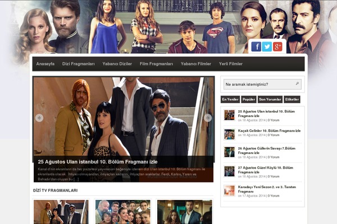Switch to the Popüler tab
Screen dimensions: 337x224
[x=249, y=100]
